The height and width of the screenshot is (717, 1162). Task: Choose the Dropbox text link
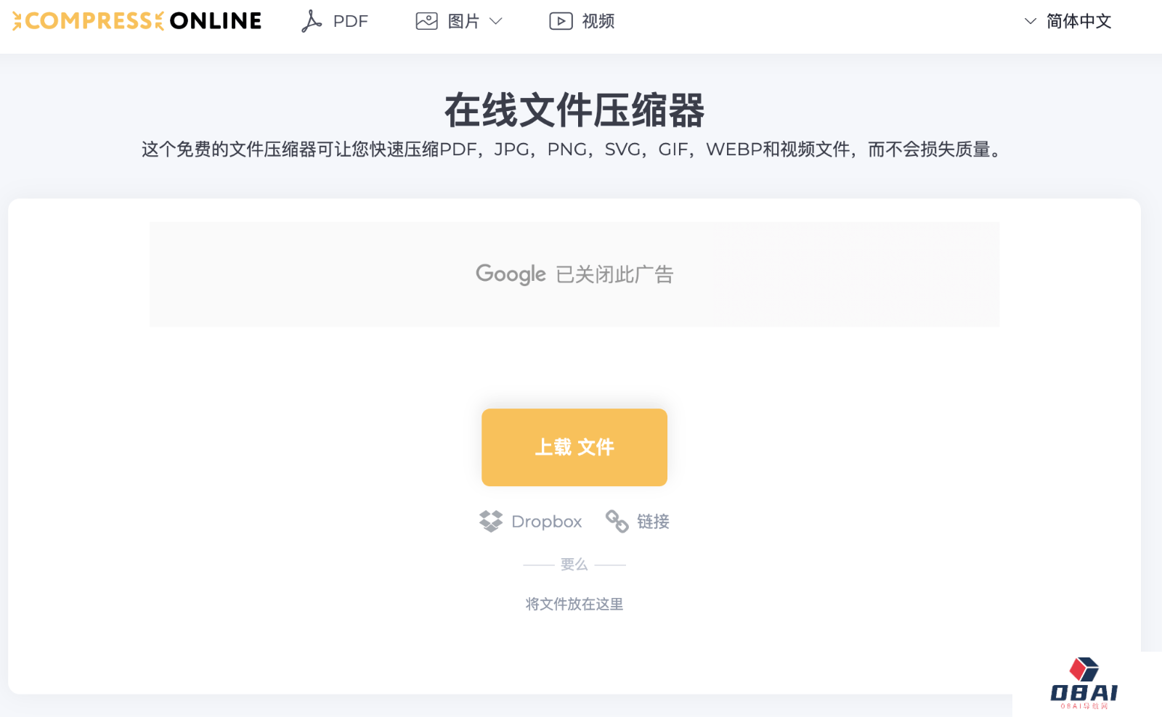tap(546, 521)
